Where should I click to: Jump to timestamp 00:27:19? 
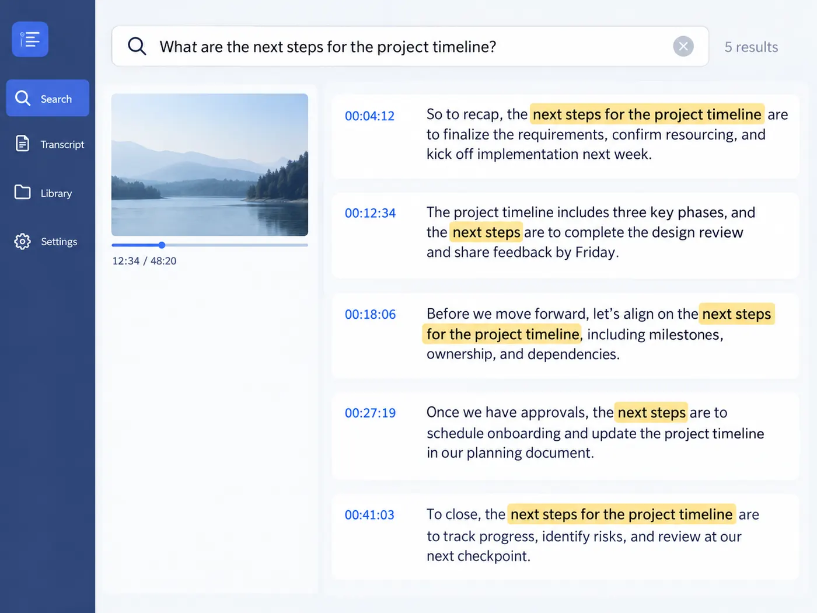[370, 413]
